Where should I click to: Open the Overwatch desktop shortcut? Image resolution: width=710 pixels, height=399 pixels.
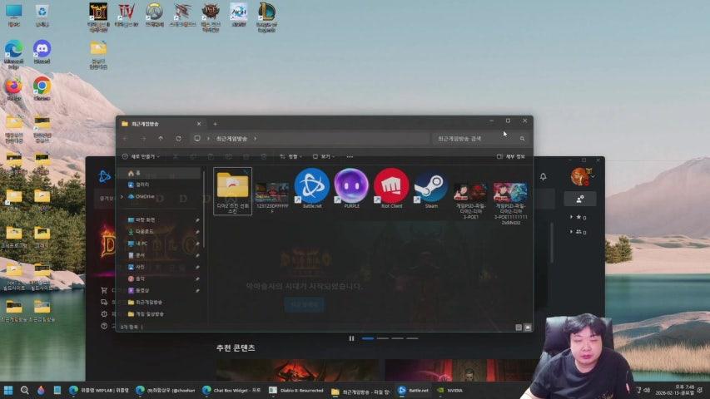point(155,15)
